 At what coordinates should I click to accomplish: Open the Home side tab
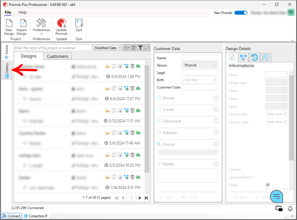(7, 52)
